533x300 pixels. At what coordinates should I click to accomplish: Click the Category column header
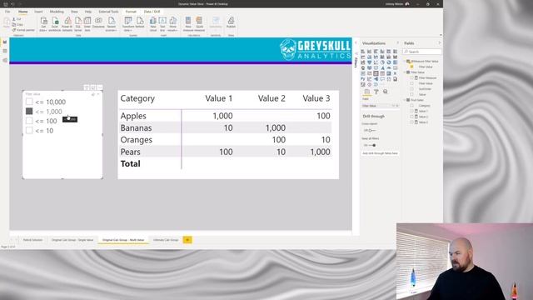click(137, 98)
